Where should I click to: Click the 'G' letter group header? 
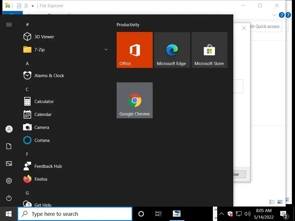(27, 193)
